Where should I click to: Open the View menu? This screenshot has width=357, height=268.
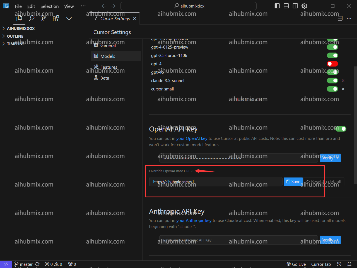tap(69, 6)
